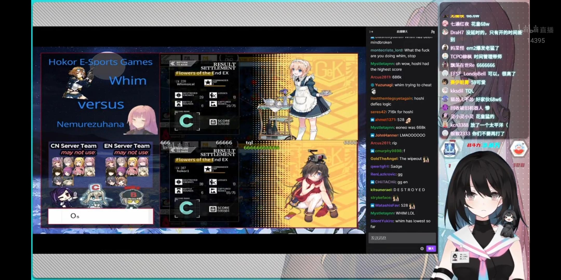Click the emote after ahmet1371's 528

(408, 120)
